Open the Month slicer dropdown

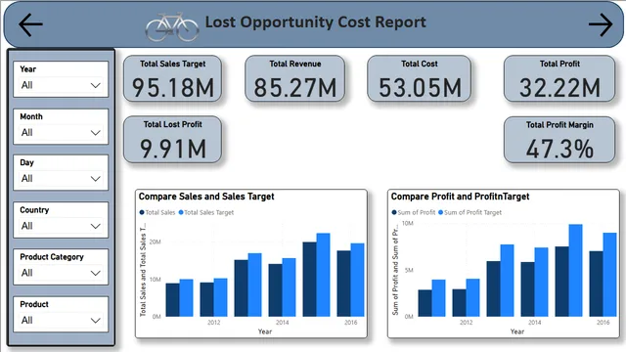pos(61,133)
